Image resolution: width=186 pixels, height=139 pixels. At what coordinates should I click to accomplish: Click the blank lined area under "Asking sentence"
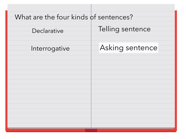coord(131,87)
